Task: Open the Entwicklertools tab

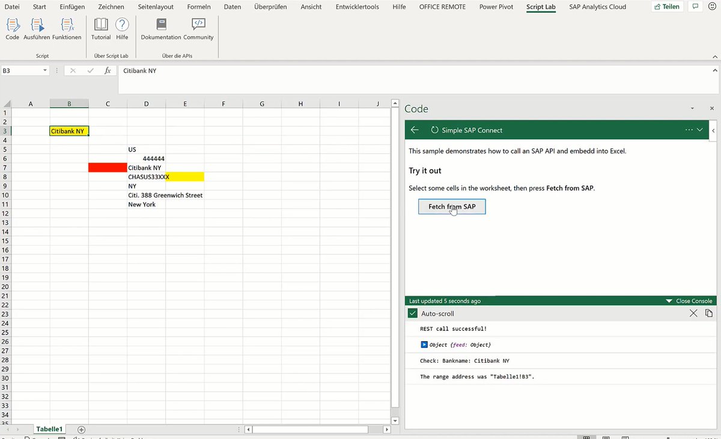Action: point(357,7)
